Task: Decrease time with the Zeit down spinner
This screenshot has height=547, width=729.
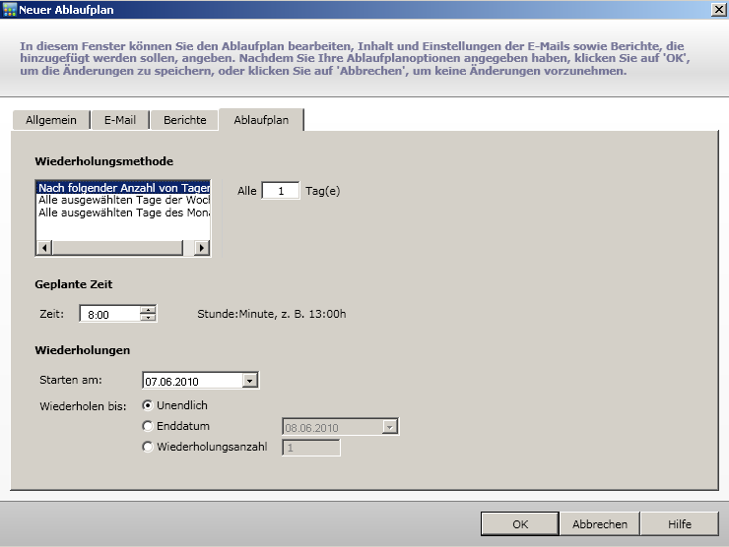Action: (148, 318)
